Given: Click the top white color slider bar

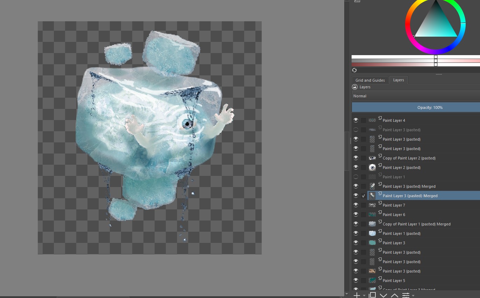Looking at the screenshot, I should (416, 57).
